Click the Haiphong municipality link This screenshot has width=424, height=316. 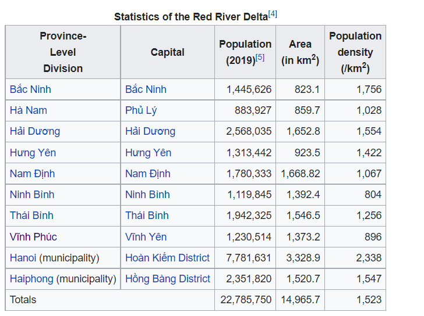click(x=31, y=279)
